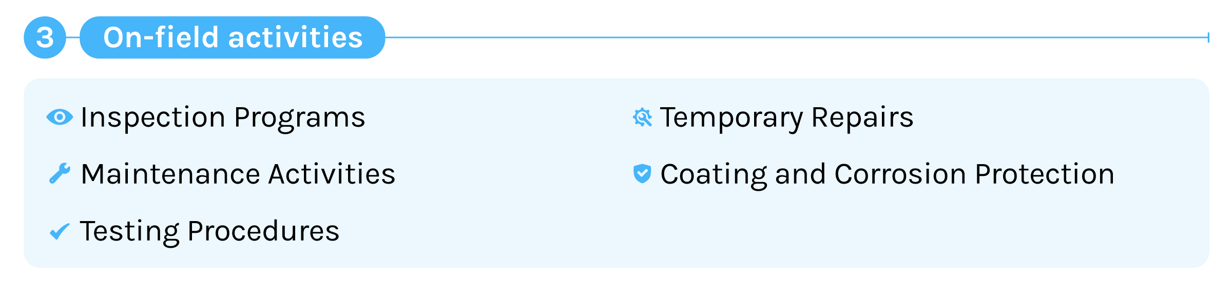Click the short connector between badge and heading
This screenshot has width=1232, height=298.
coord(73,37)
